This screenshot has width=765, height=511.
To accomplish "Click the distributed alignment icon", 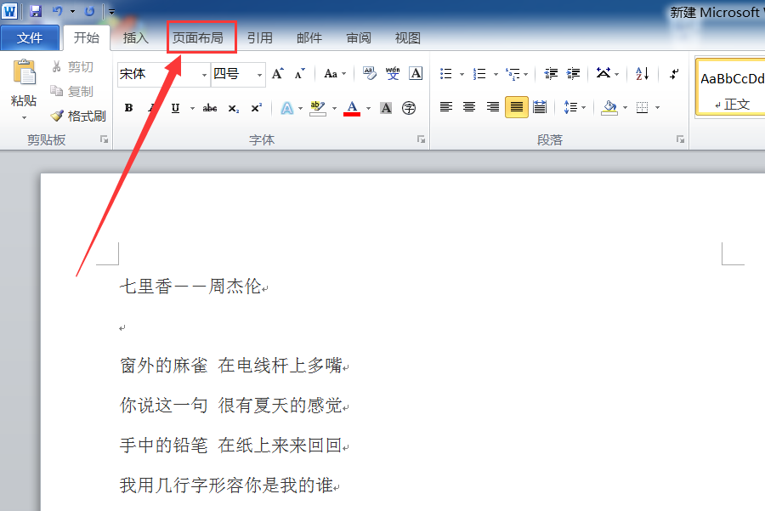I will tap(540, 107).
